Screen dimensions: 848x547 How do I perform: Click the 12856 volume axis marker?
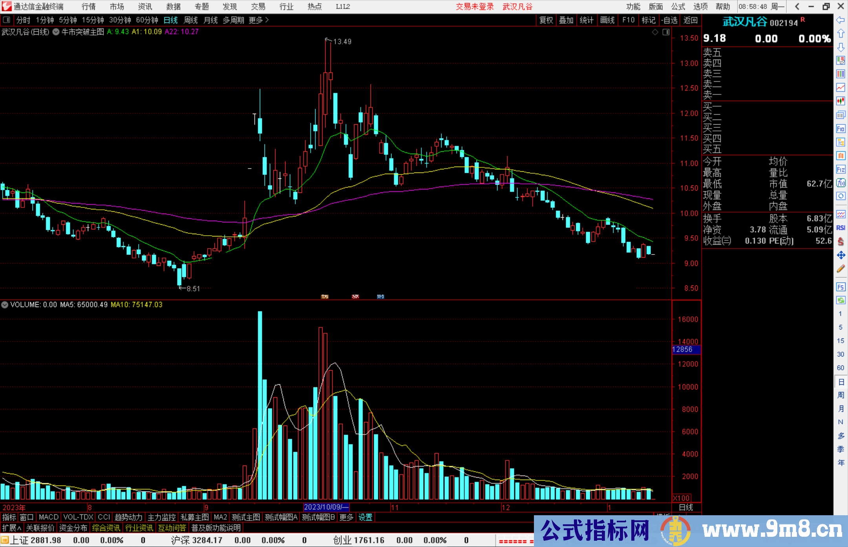(x=683, y=349)
